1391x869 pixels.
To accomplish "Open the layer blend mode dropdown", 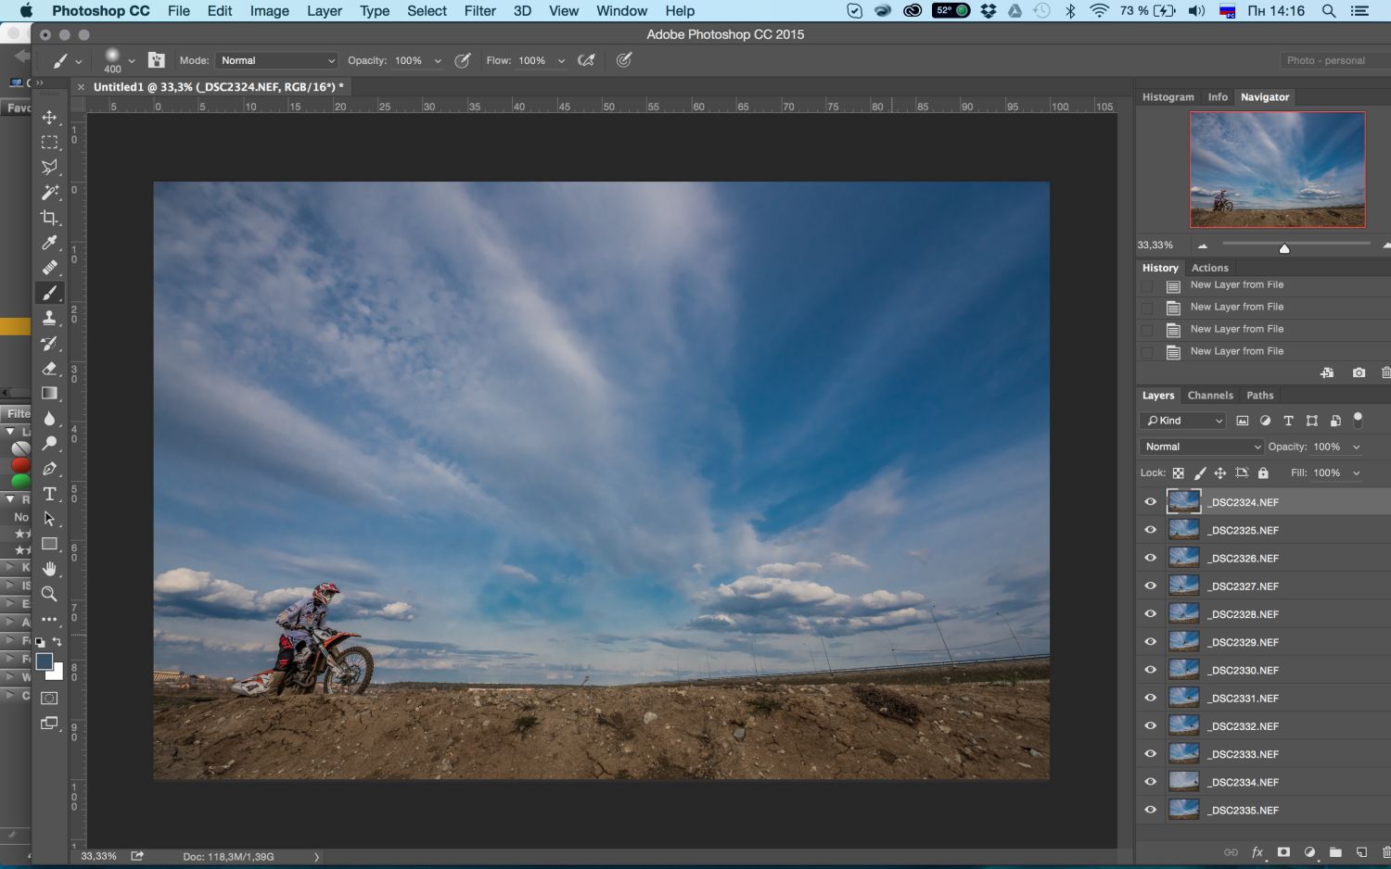I will click(1201, 447).
